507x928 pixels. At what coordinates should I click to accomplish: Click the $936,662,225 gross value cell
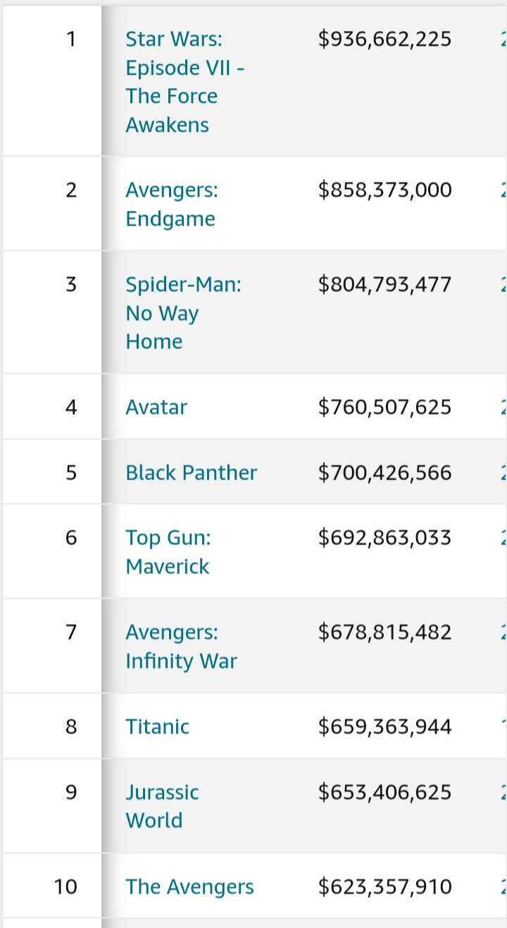(385, 39)
